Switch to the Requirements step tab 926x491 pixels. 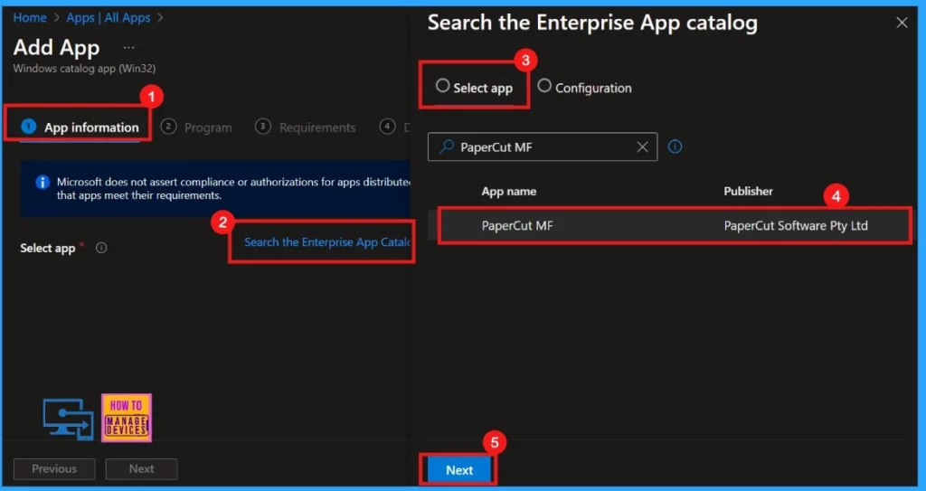tap(306, 127)
